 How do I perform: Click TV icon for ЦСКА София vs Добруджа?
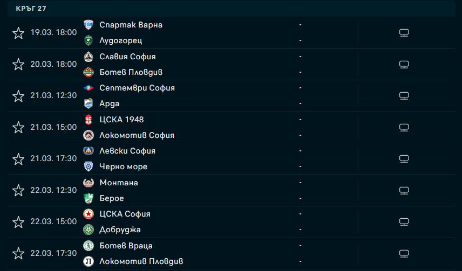[404, 222]
